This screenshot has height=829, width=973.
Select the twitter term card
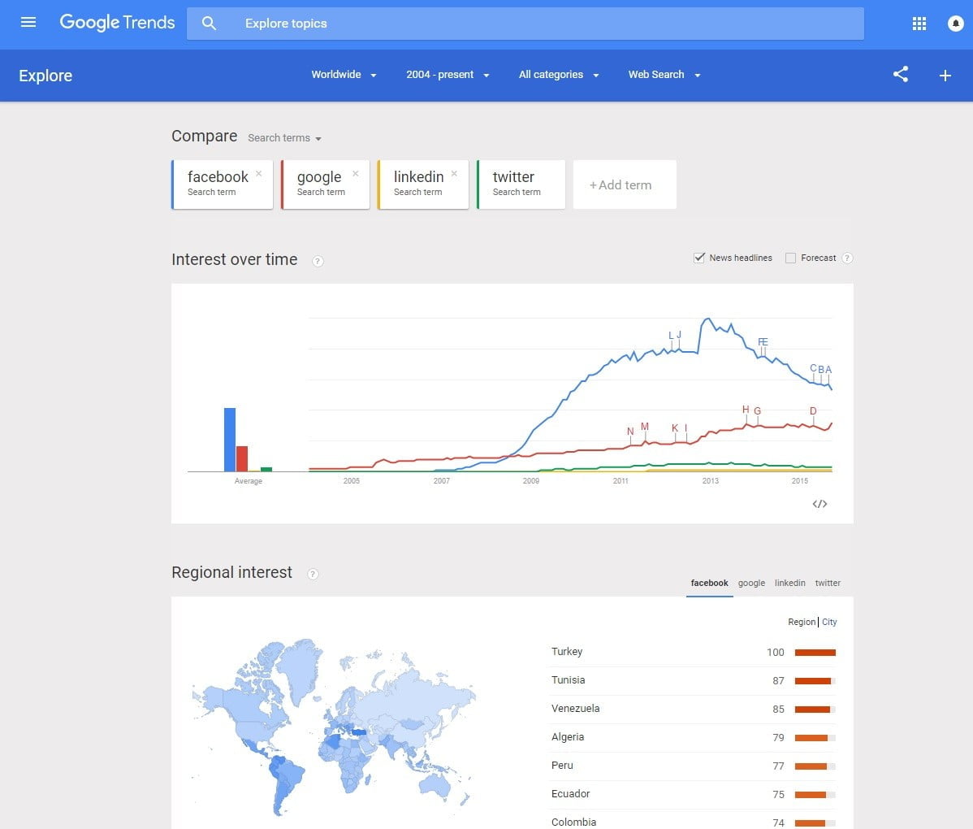[x=521, y=184]
